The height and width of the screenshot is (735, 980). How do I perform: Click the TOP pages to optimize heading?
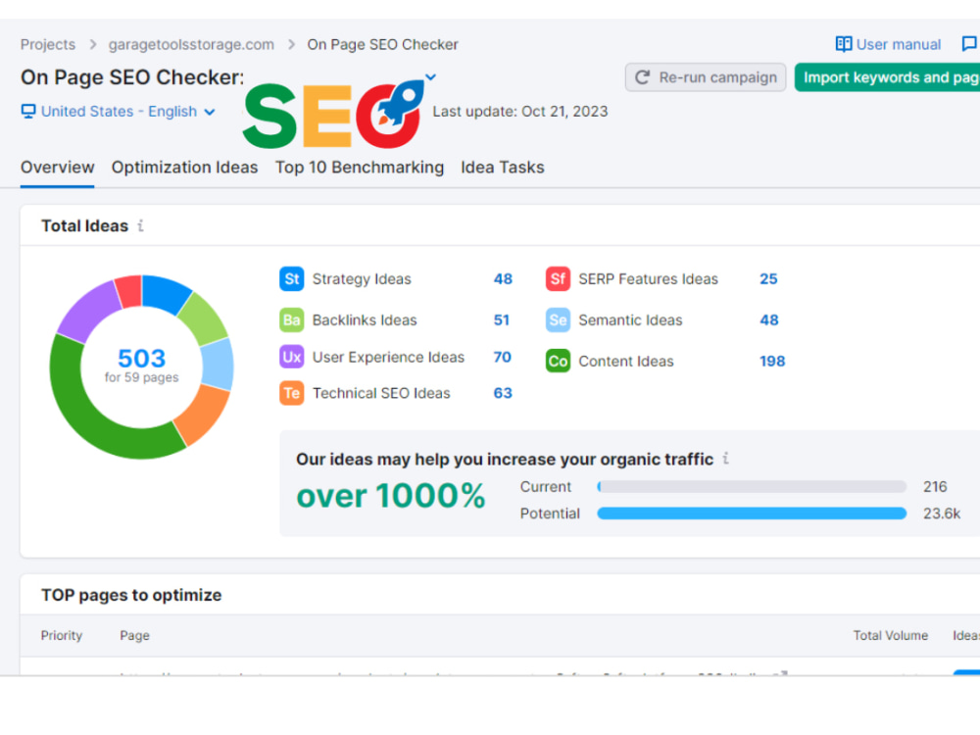[x=131, y=595]
